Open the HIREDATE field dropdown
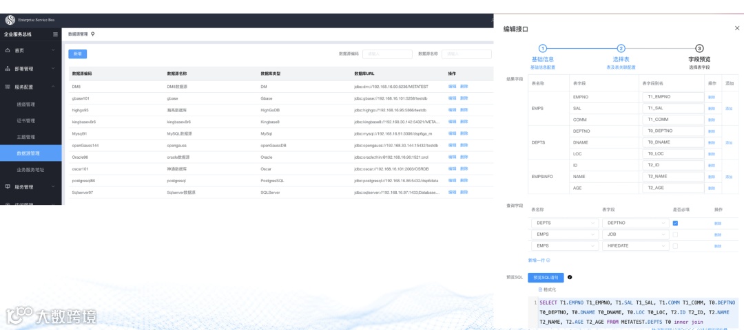The image size is (744, 330). coord(635,245)
